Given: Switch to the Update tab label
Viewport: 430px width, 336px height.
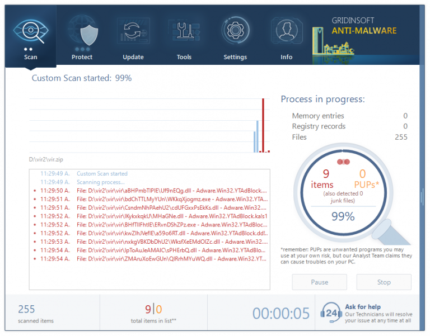Looking at the screenshot, I should [x=133, y=57].
